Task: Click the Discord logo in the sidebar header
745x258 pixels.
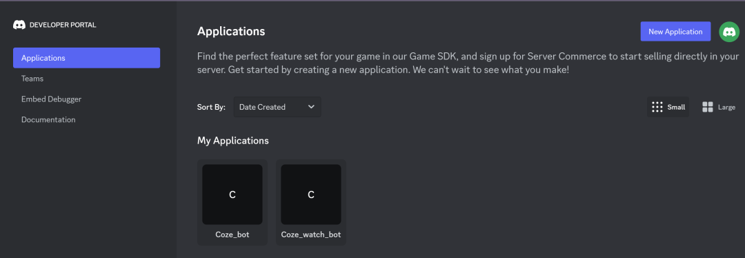Action: [x=19, y=25]
